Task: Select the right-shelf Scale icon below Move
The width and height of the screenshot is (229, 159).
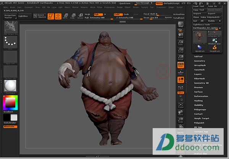Action: (x=181, y=120)
